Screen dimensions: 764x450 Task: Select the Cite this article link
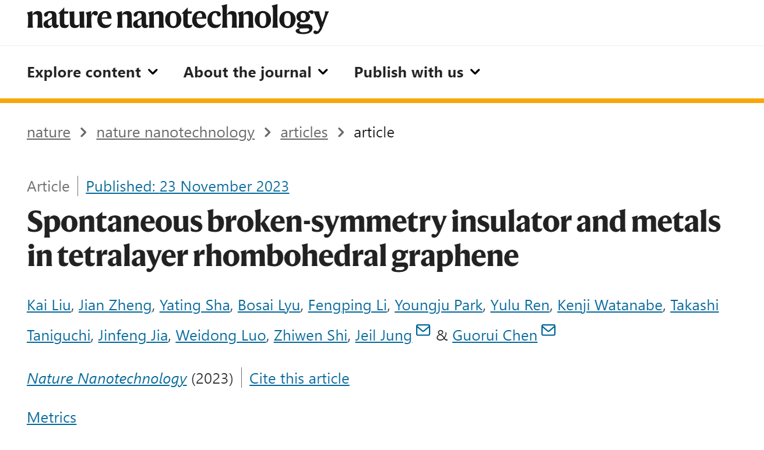(x=300, y=379)
